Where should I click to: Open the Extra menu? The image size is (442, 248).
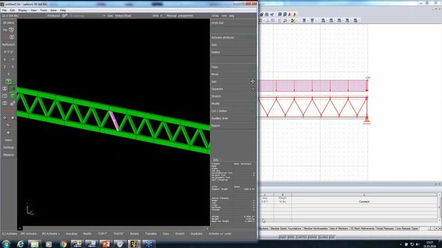[53, 10]
